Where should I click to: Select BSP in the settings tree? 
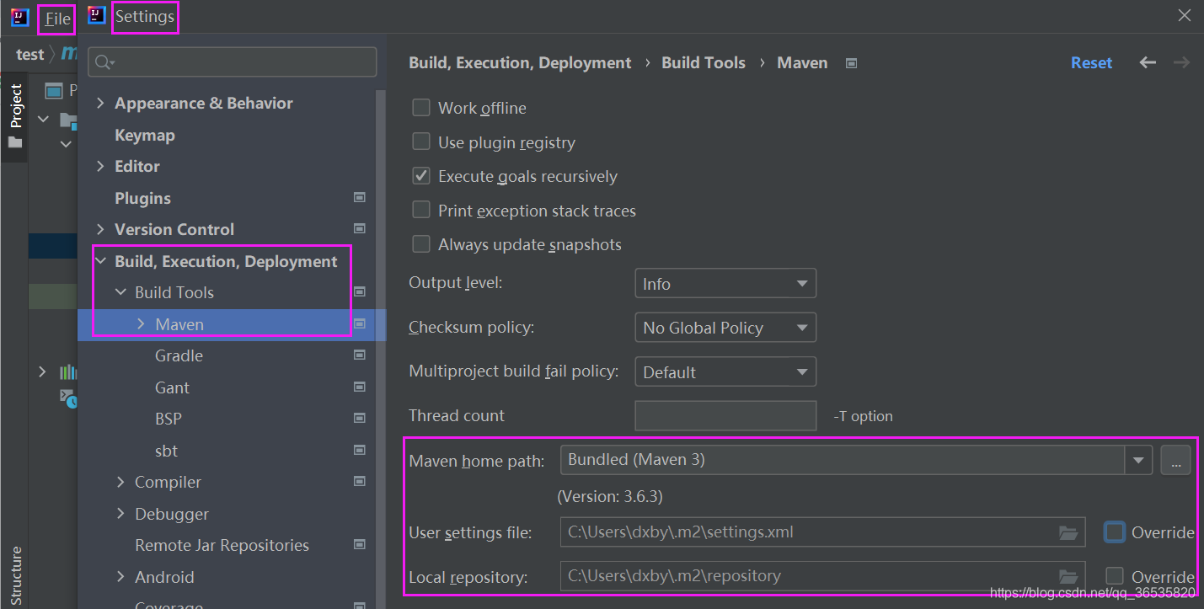point(169,419)
